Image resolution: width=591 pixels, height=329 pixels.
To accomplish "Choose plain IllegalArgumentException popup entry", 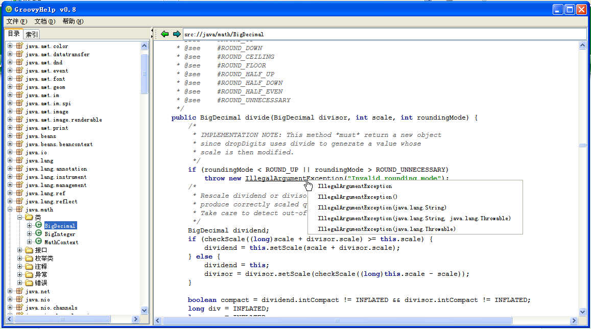I will pyautogui.click(x=354, y=186).
